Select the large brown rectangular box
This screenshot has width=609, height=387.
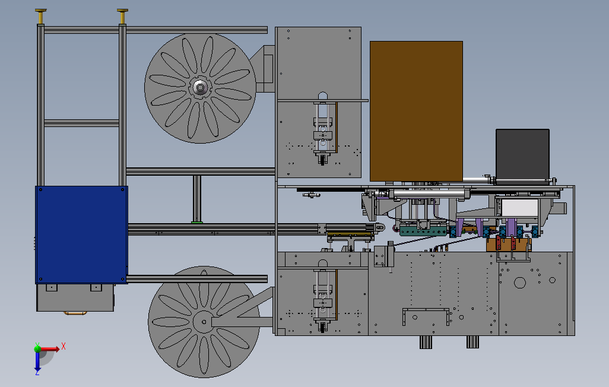[x=416, y=111]
